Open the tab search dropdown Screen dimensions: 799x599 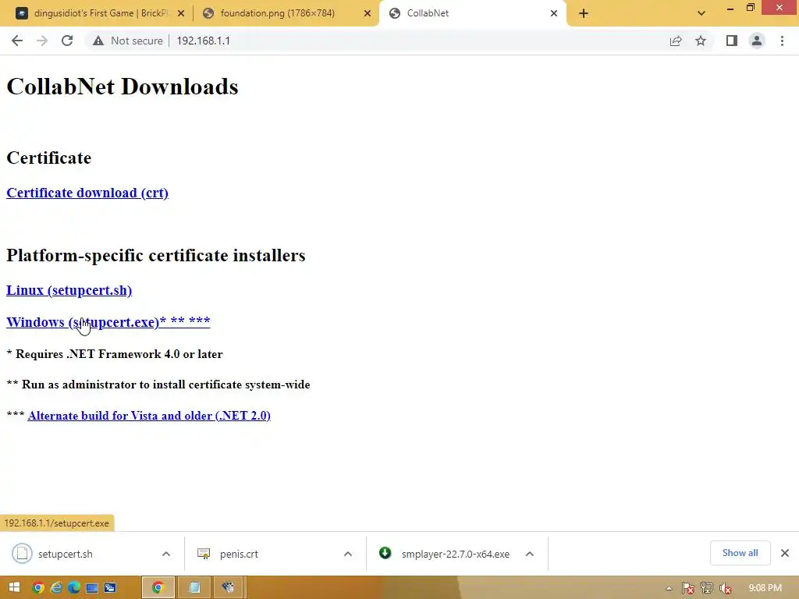tap(701, 13)
